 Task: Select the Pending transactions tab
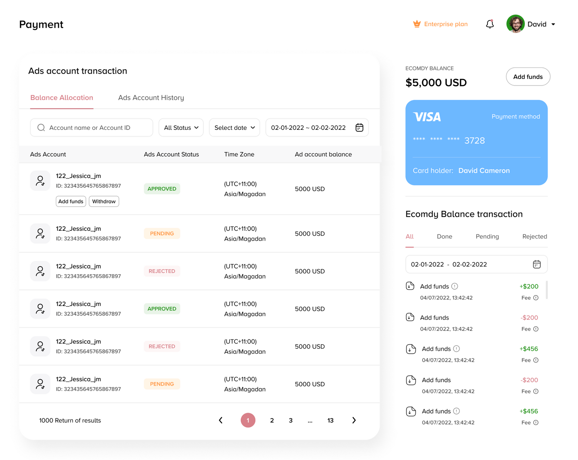487,237
